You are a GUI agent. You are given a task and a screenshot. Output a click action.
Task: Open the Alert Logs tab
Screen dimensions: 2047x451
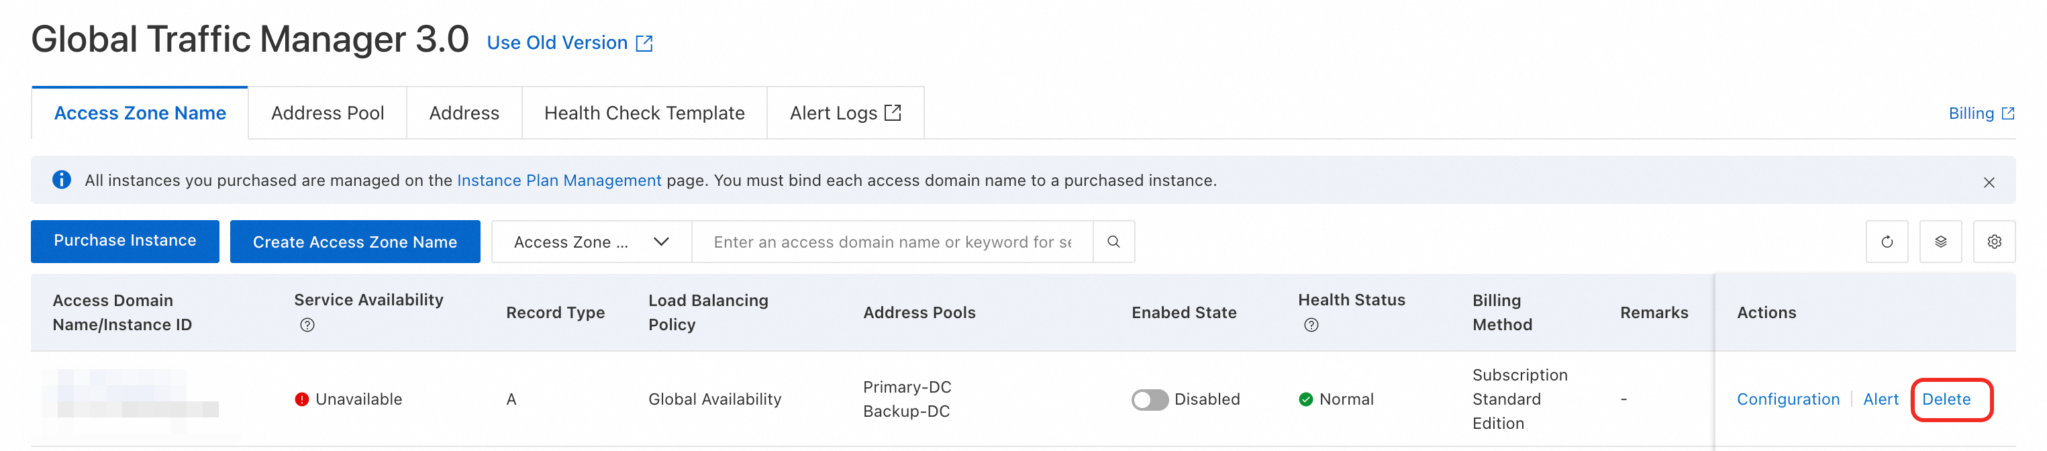pyautogui.click(x=845, y=113)
